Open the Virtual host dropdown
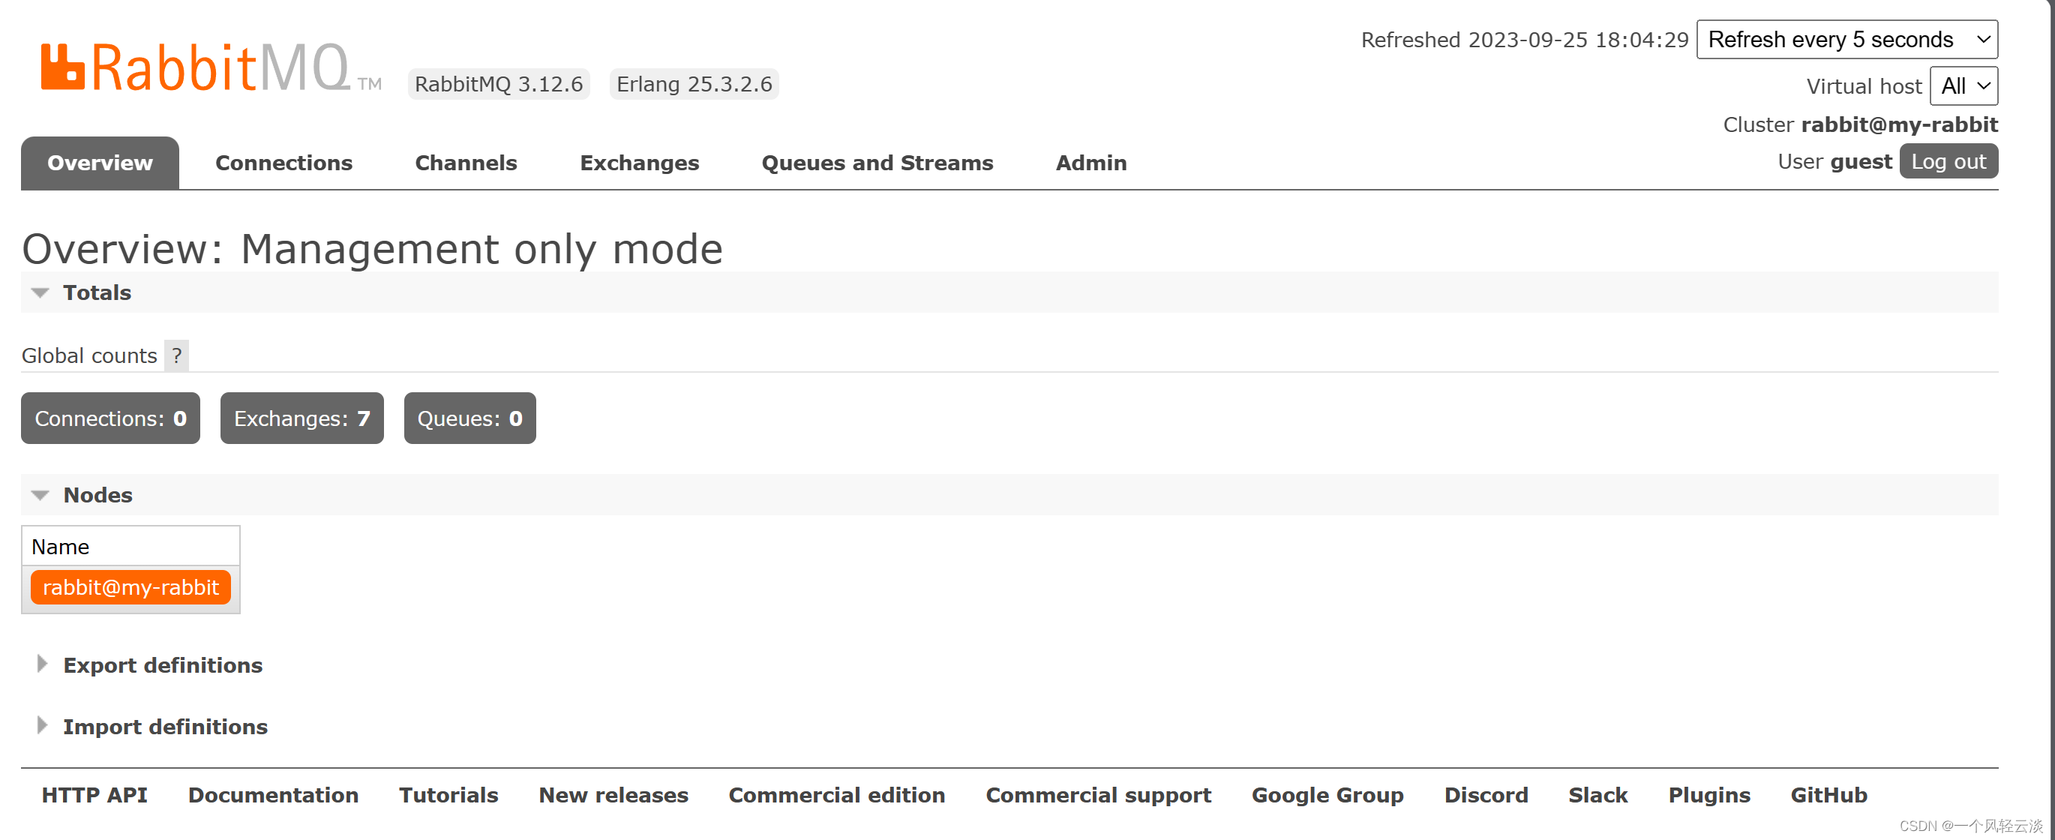Image resolution: width=2055 pixels, height=840 pixels. click(1963, 85)
